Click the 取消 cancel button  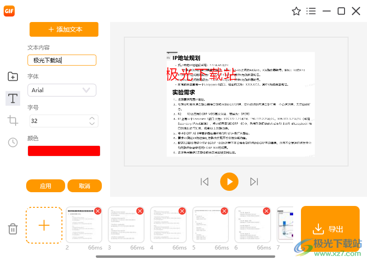coord(84,186)
